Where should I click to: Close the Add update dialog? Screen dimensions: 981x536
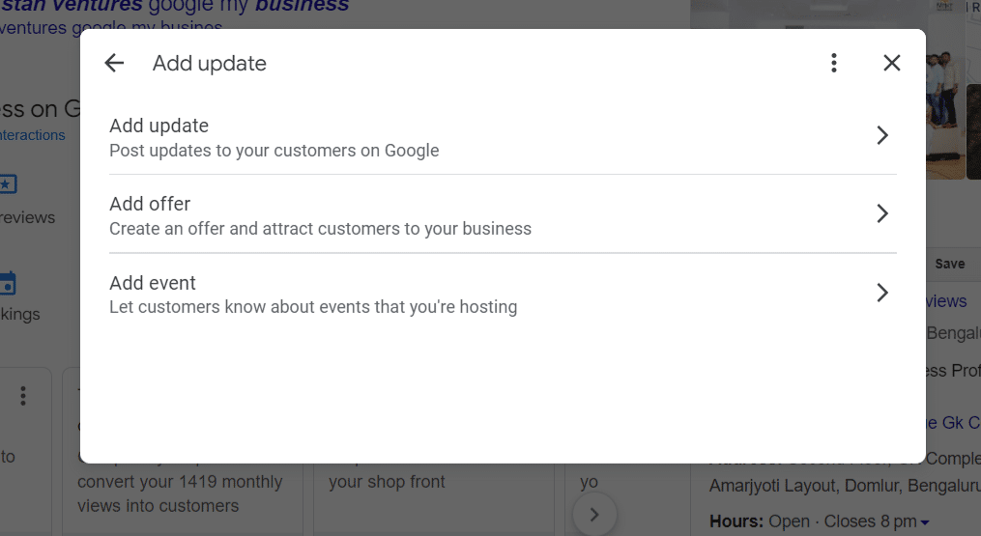point(891,64)
